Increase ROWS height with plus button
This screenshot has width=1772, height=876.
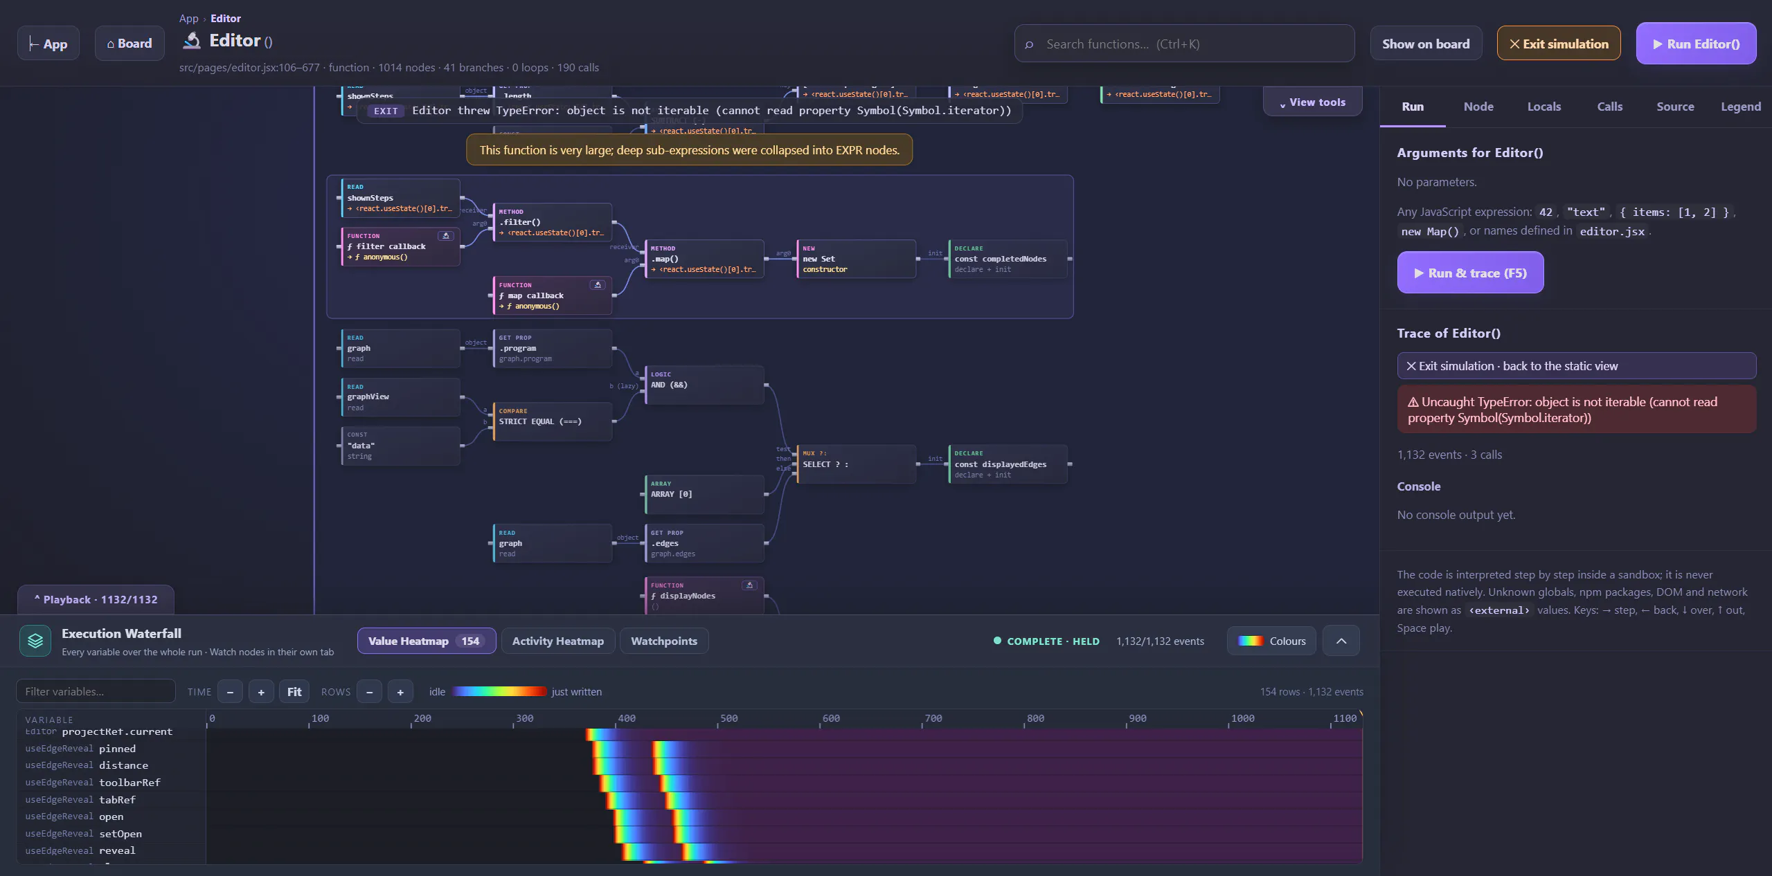pyautogui.click(x=400, y=692)
